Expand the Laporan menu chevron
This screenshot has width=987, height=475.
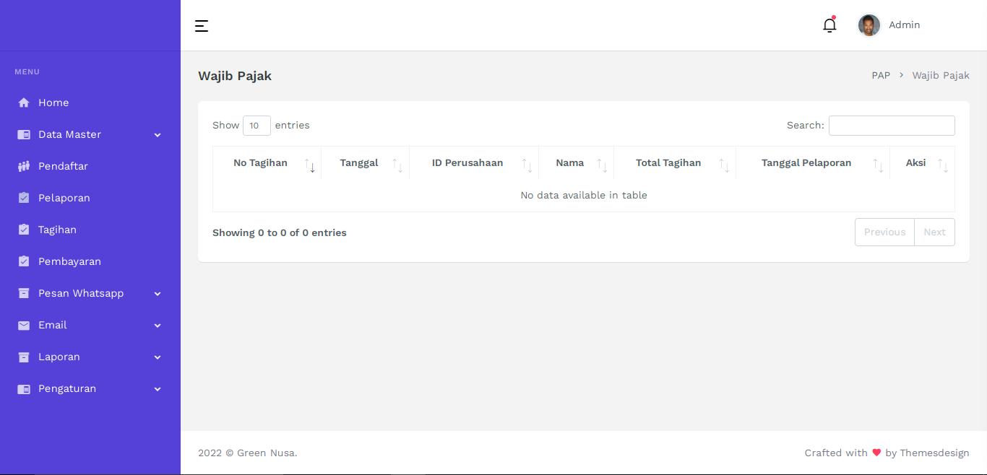(x=158, y=357)
